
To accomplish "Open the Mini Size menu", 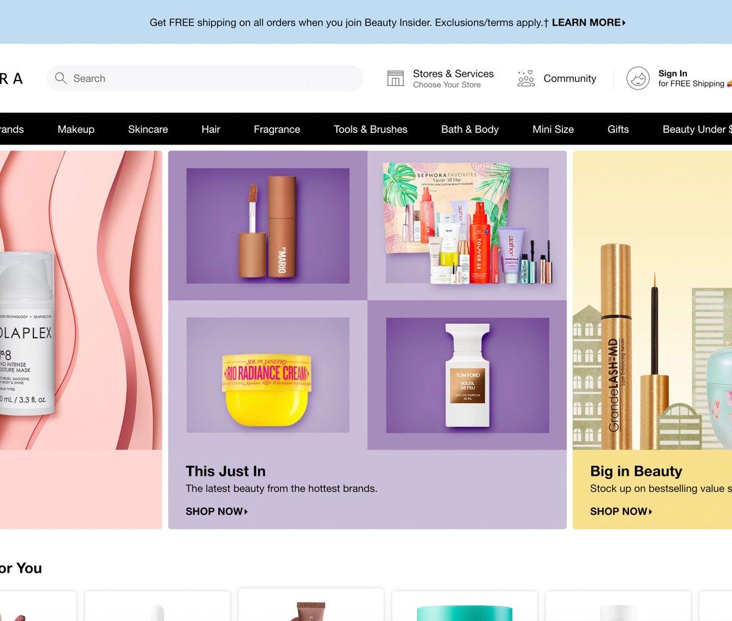I will coord(553,129).
